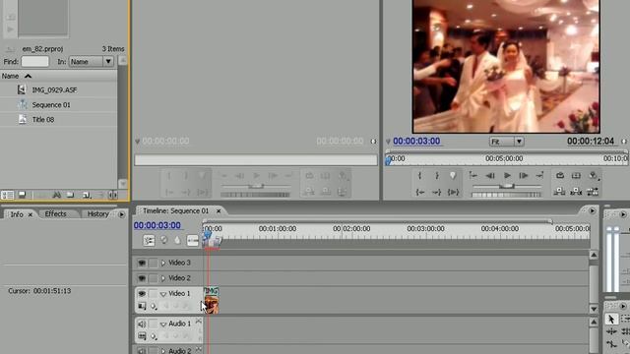
Task: Select the Timeline: Sequence 01 tab
Action: tap(175, 210)
